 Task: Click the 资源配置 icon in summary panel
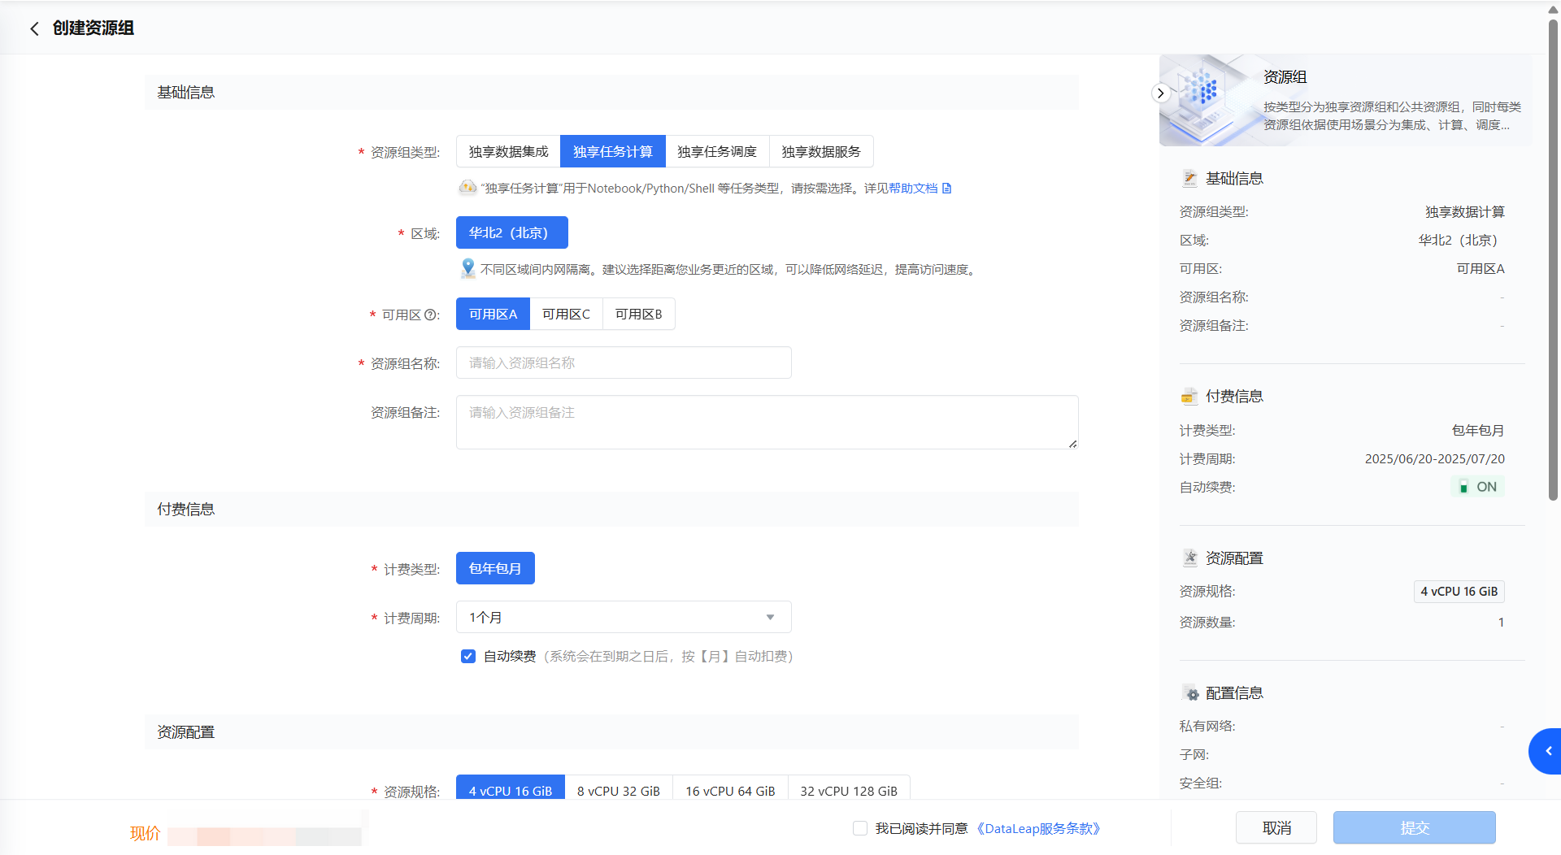click(x=1189, y=558)
